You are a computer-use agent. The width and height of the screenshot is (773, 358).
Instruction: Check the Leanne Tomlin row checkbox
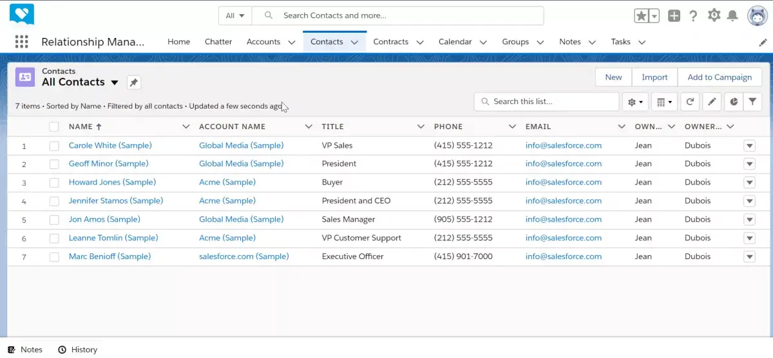tap(54, 238)
